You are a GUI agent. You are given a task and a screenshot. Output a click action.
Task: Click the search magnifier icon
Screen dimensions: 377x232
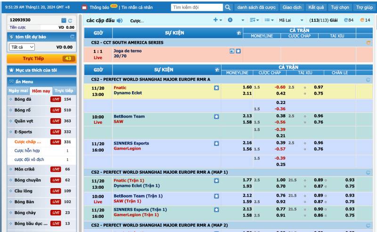coord(228,8)
